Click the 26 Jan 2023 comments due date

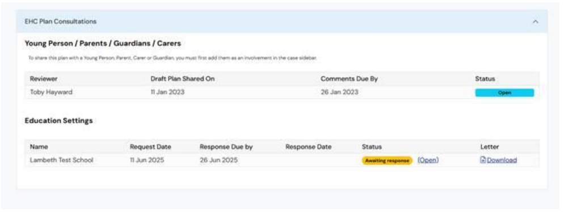pyautogui.click(x=339, y=92)
